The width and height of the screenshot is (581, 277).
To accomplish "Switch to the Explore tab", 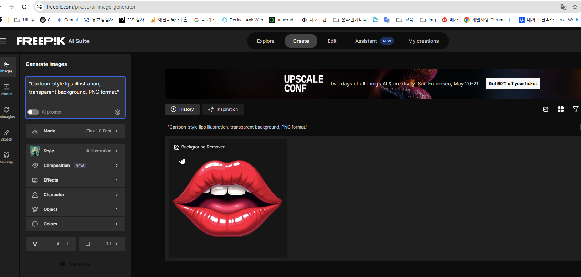I will coord(265,41).
